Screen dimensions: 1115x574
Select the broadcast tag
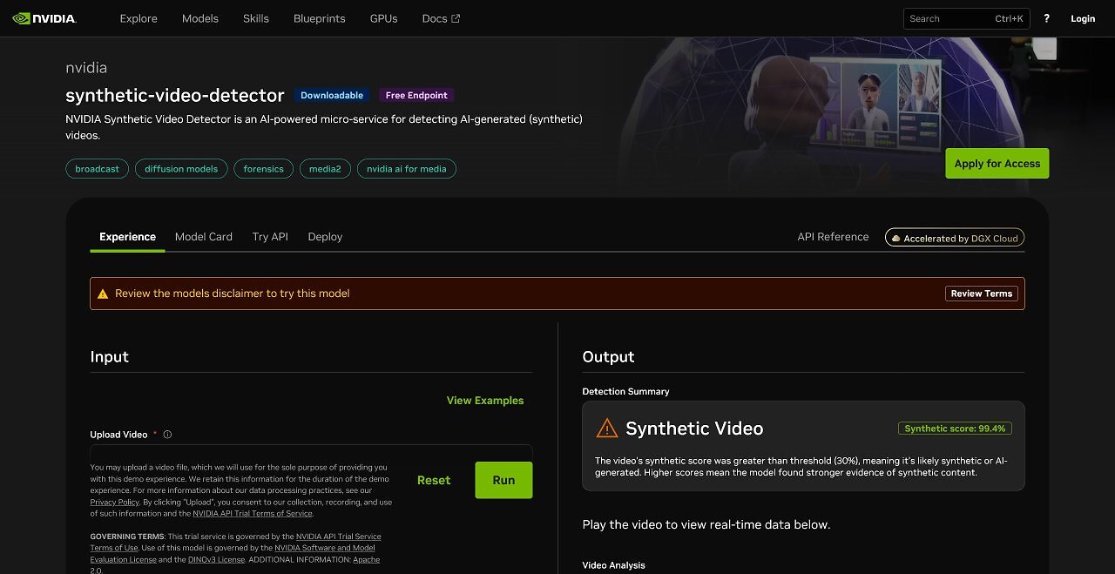coord(98,169)
